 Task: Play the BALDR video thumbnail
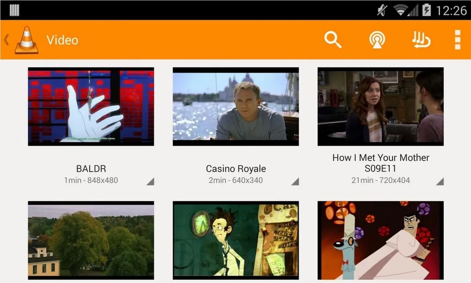[x=91, y=107]
